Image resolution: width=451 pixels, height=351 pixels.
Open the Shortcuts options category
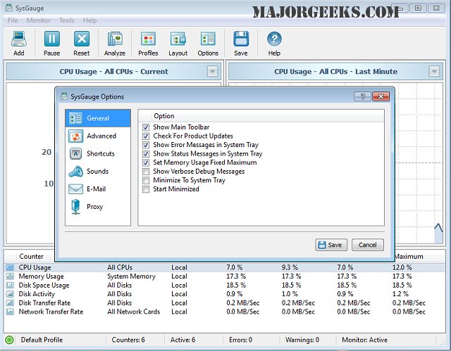[x=98, y=153]
